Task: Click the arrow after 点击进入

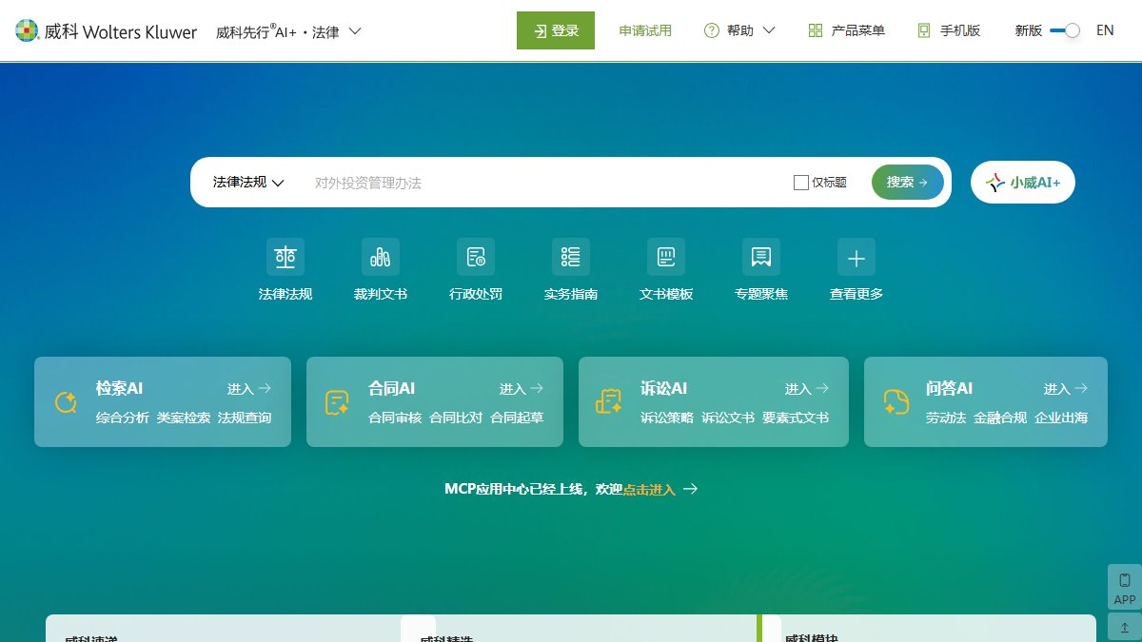Action: click(691, 489)
